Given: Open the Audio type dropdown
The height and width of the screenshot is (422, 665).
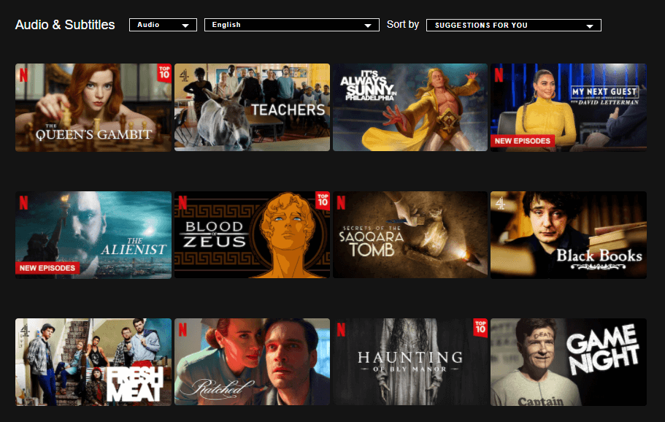Looking at the screenshot, I should tap(163, 25).
